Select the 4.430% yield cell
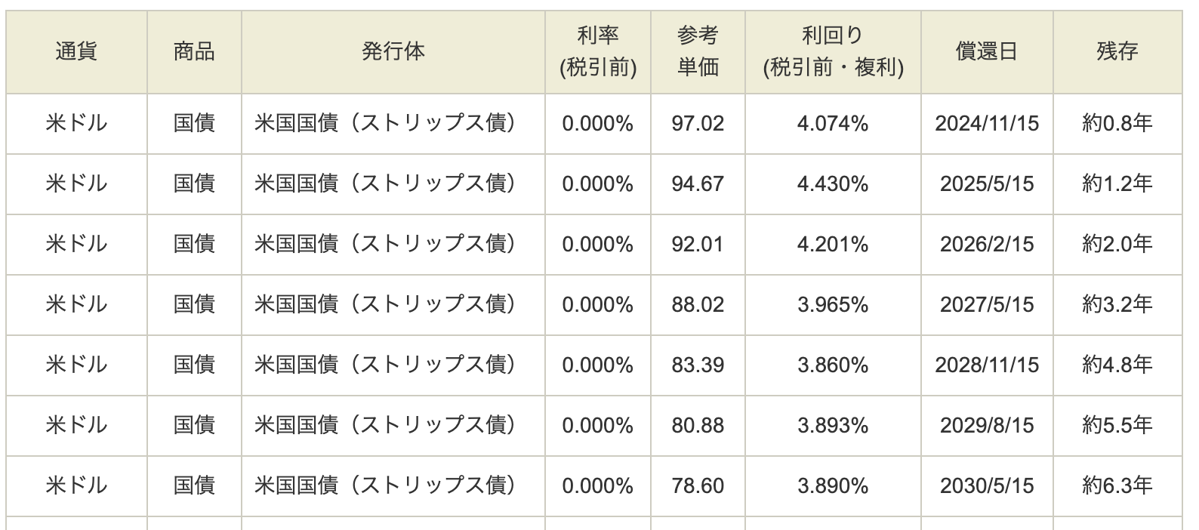 (833, 184)
